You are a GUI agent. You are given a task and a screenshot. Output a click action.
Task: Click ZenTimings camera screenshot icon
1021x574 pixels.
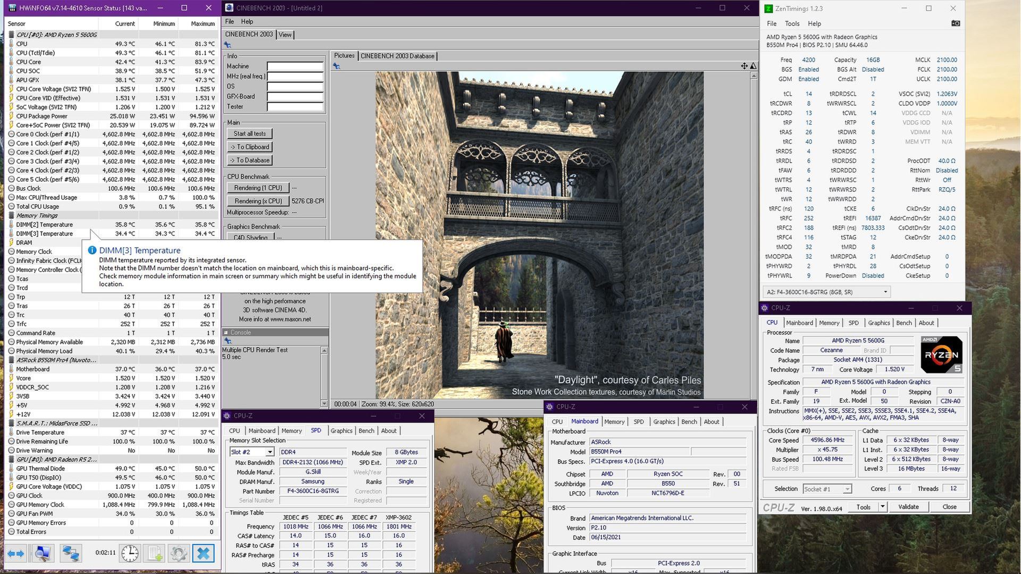click(956, 23)
